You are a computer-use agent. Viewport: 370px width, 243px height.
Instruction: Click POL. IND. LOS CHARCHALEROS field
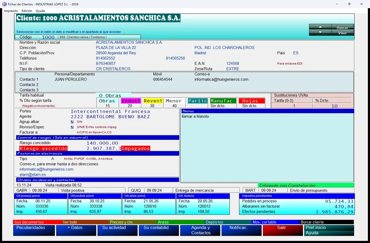[224, 48]
